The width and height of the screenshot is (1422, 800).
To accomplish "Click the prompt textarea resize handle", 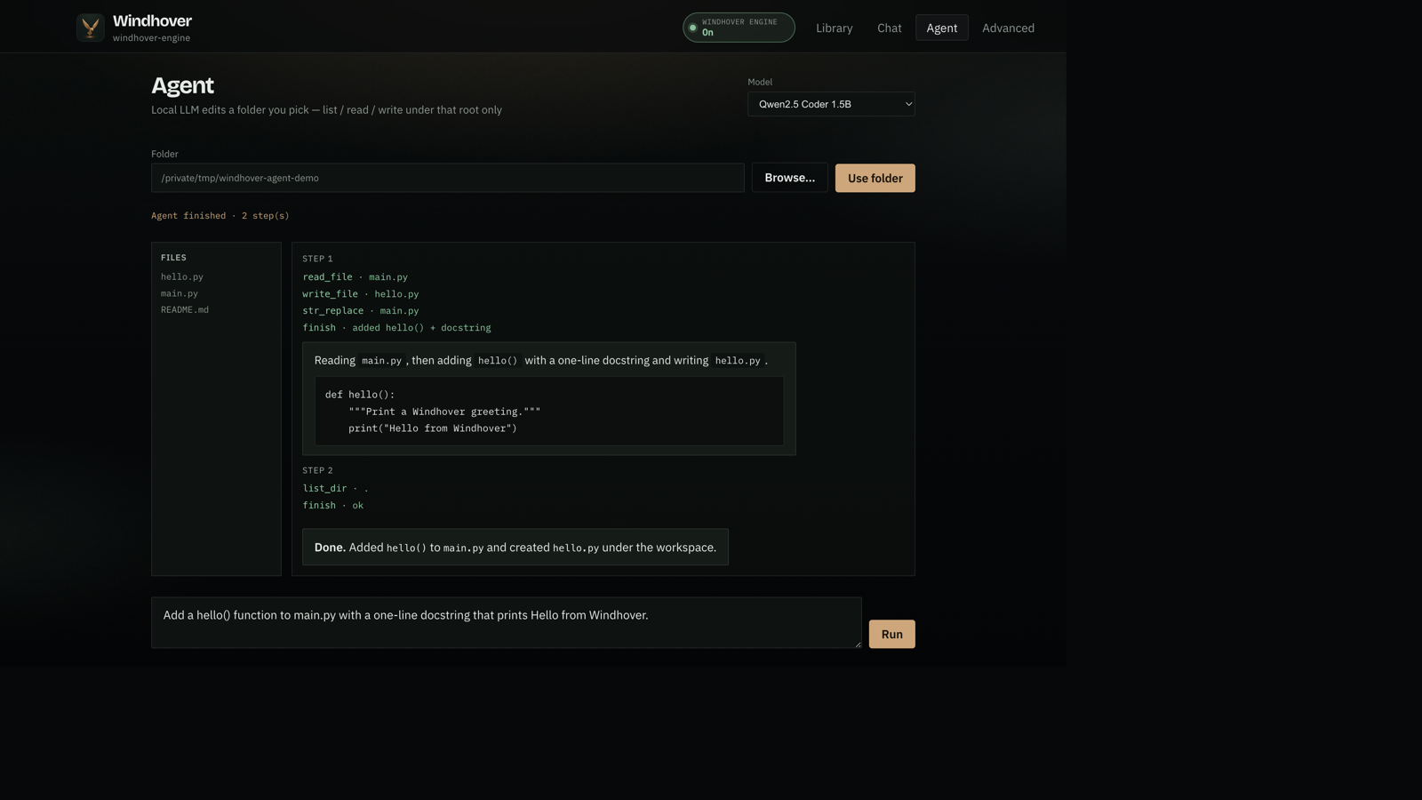I will pos(858,644).
